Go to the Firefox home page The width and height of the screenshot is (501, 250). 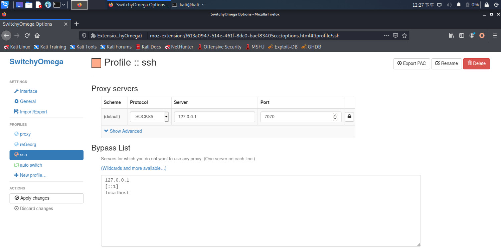point(37,35)
